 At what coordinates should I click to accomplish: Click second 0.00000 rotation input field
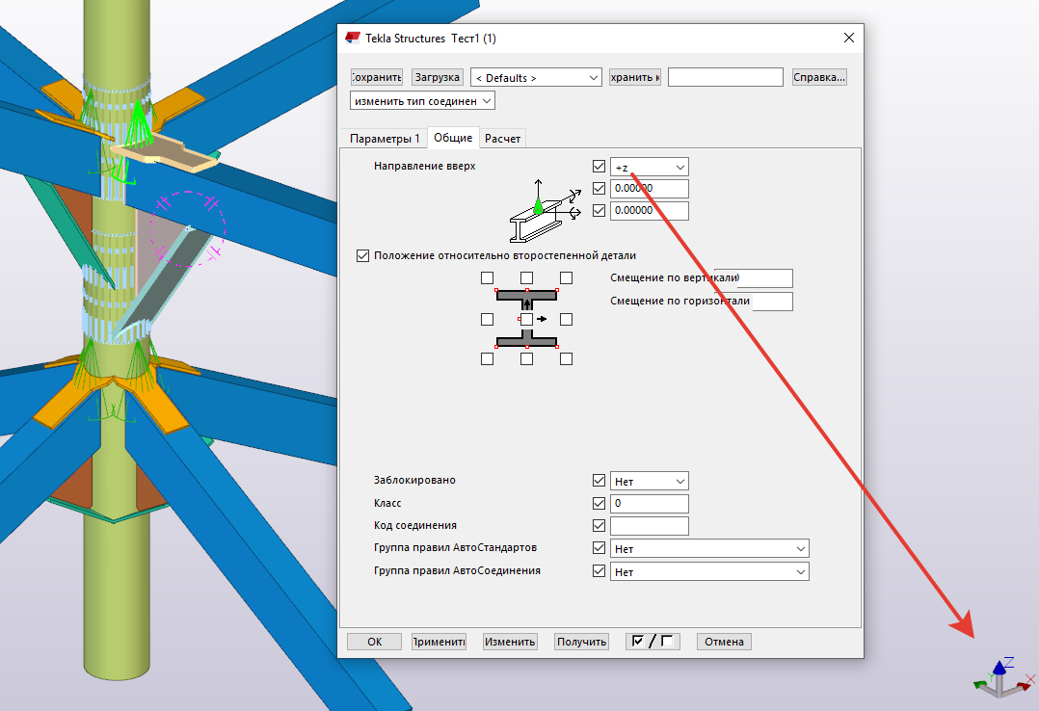coord(650,211)
